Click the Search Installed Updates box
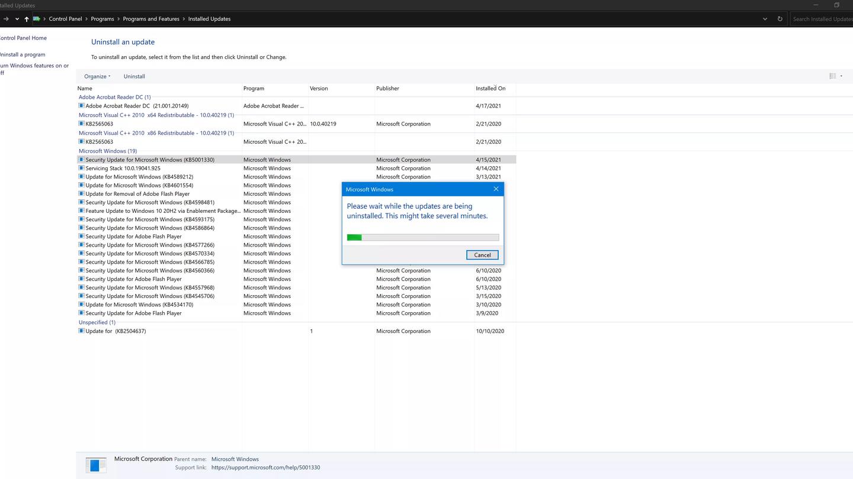The width and height of the screenshot is (853, 479). coord(822,18)
